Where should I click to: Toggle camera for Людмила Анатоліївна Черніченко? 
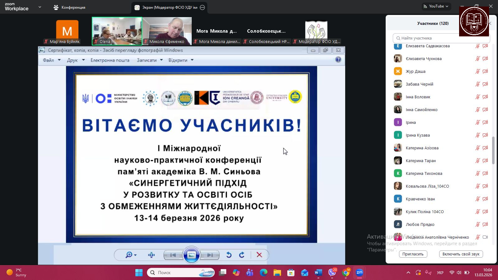pos(485,237)
